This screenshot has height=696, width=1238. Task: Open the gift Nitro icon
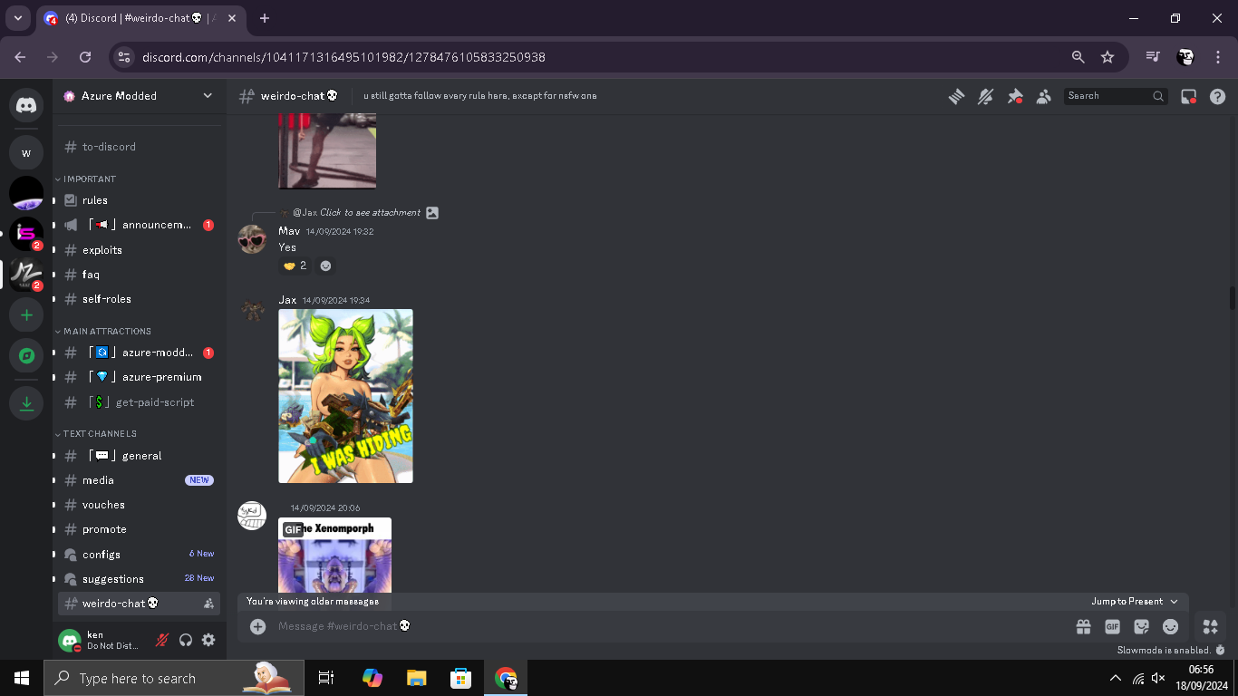1083,626
